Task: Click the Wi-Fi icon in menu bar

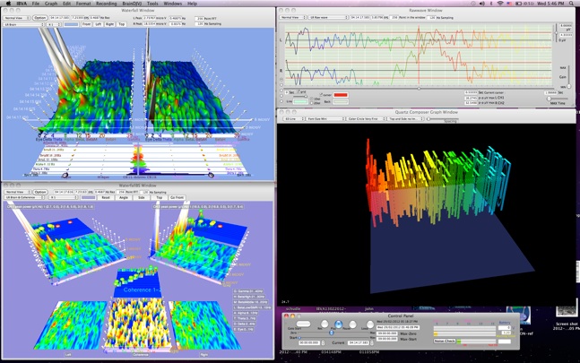Action: pyautogui.click(x=500, y=4)
